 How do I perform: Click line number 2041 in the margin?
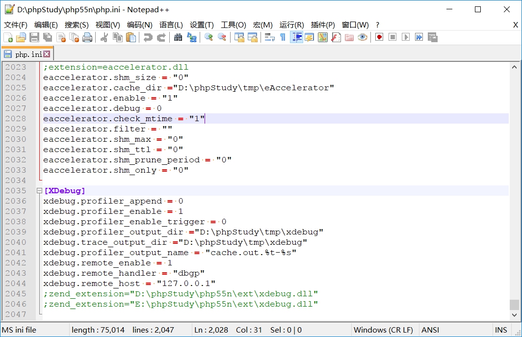tap(16, 253)
